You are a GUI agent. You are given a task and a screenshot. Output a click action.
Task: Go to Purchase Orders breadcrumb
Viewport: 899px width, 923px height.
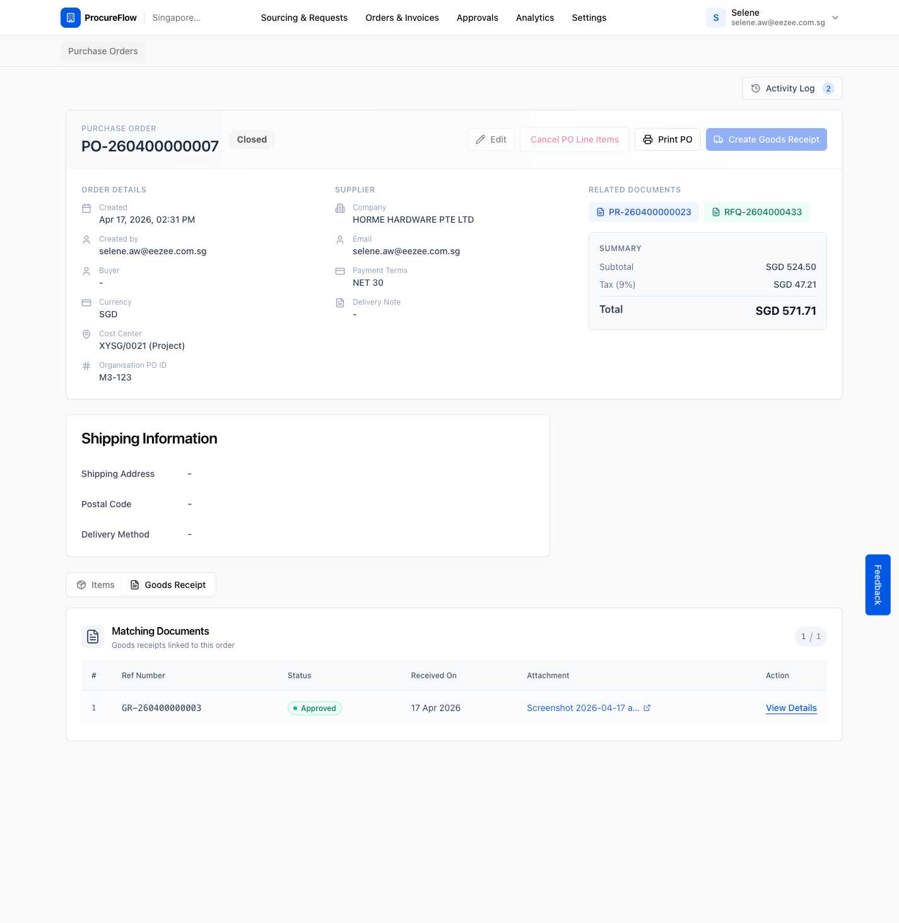103,51
